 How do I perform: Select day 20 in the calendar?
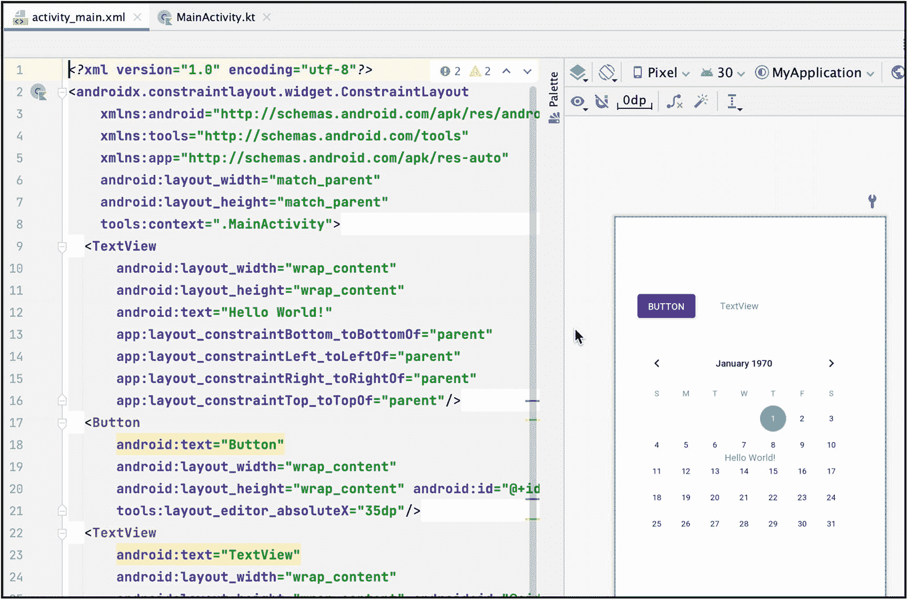(x=714, y=497)
